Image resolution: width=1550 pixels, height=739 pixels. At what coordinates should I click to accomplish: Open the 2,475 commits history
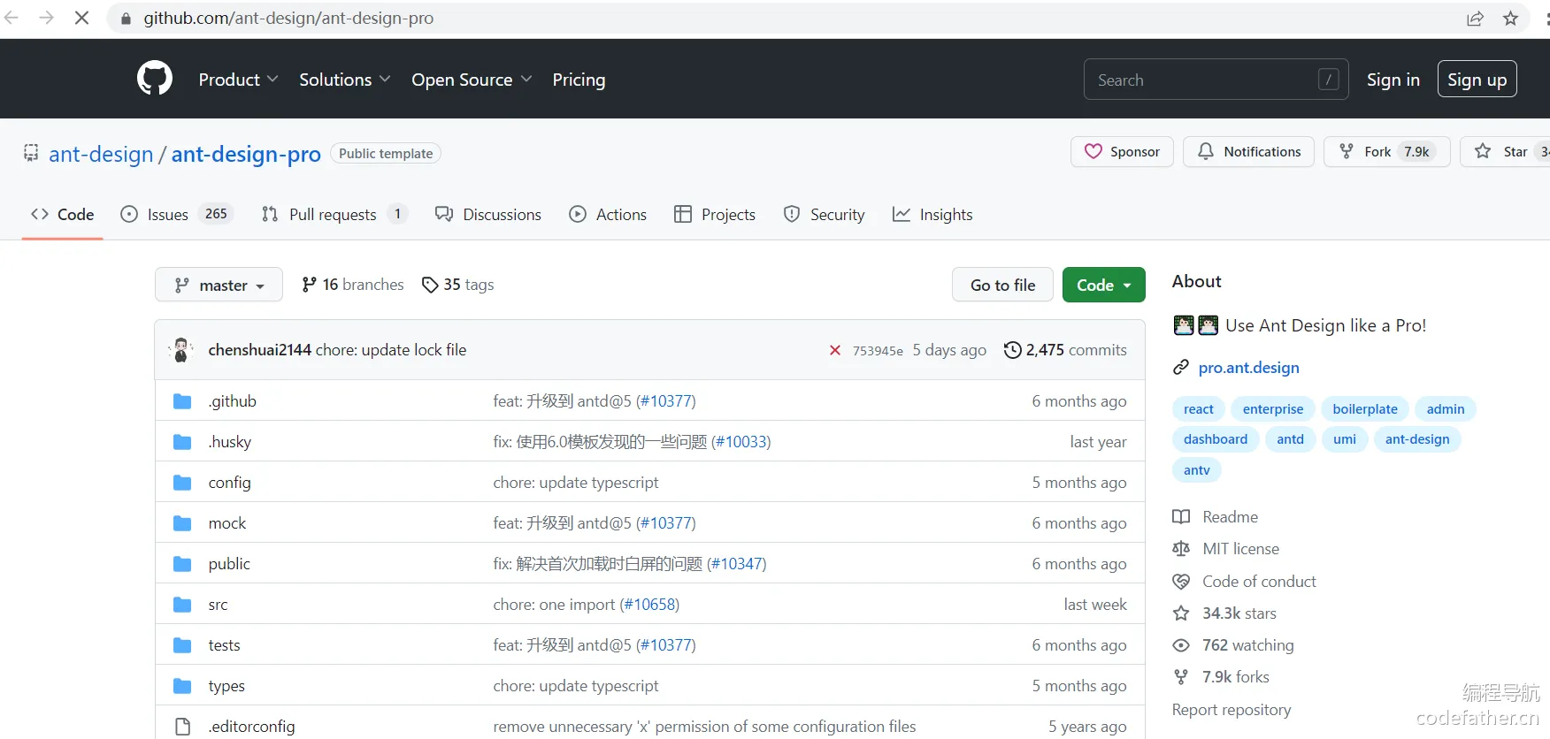1065,350
